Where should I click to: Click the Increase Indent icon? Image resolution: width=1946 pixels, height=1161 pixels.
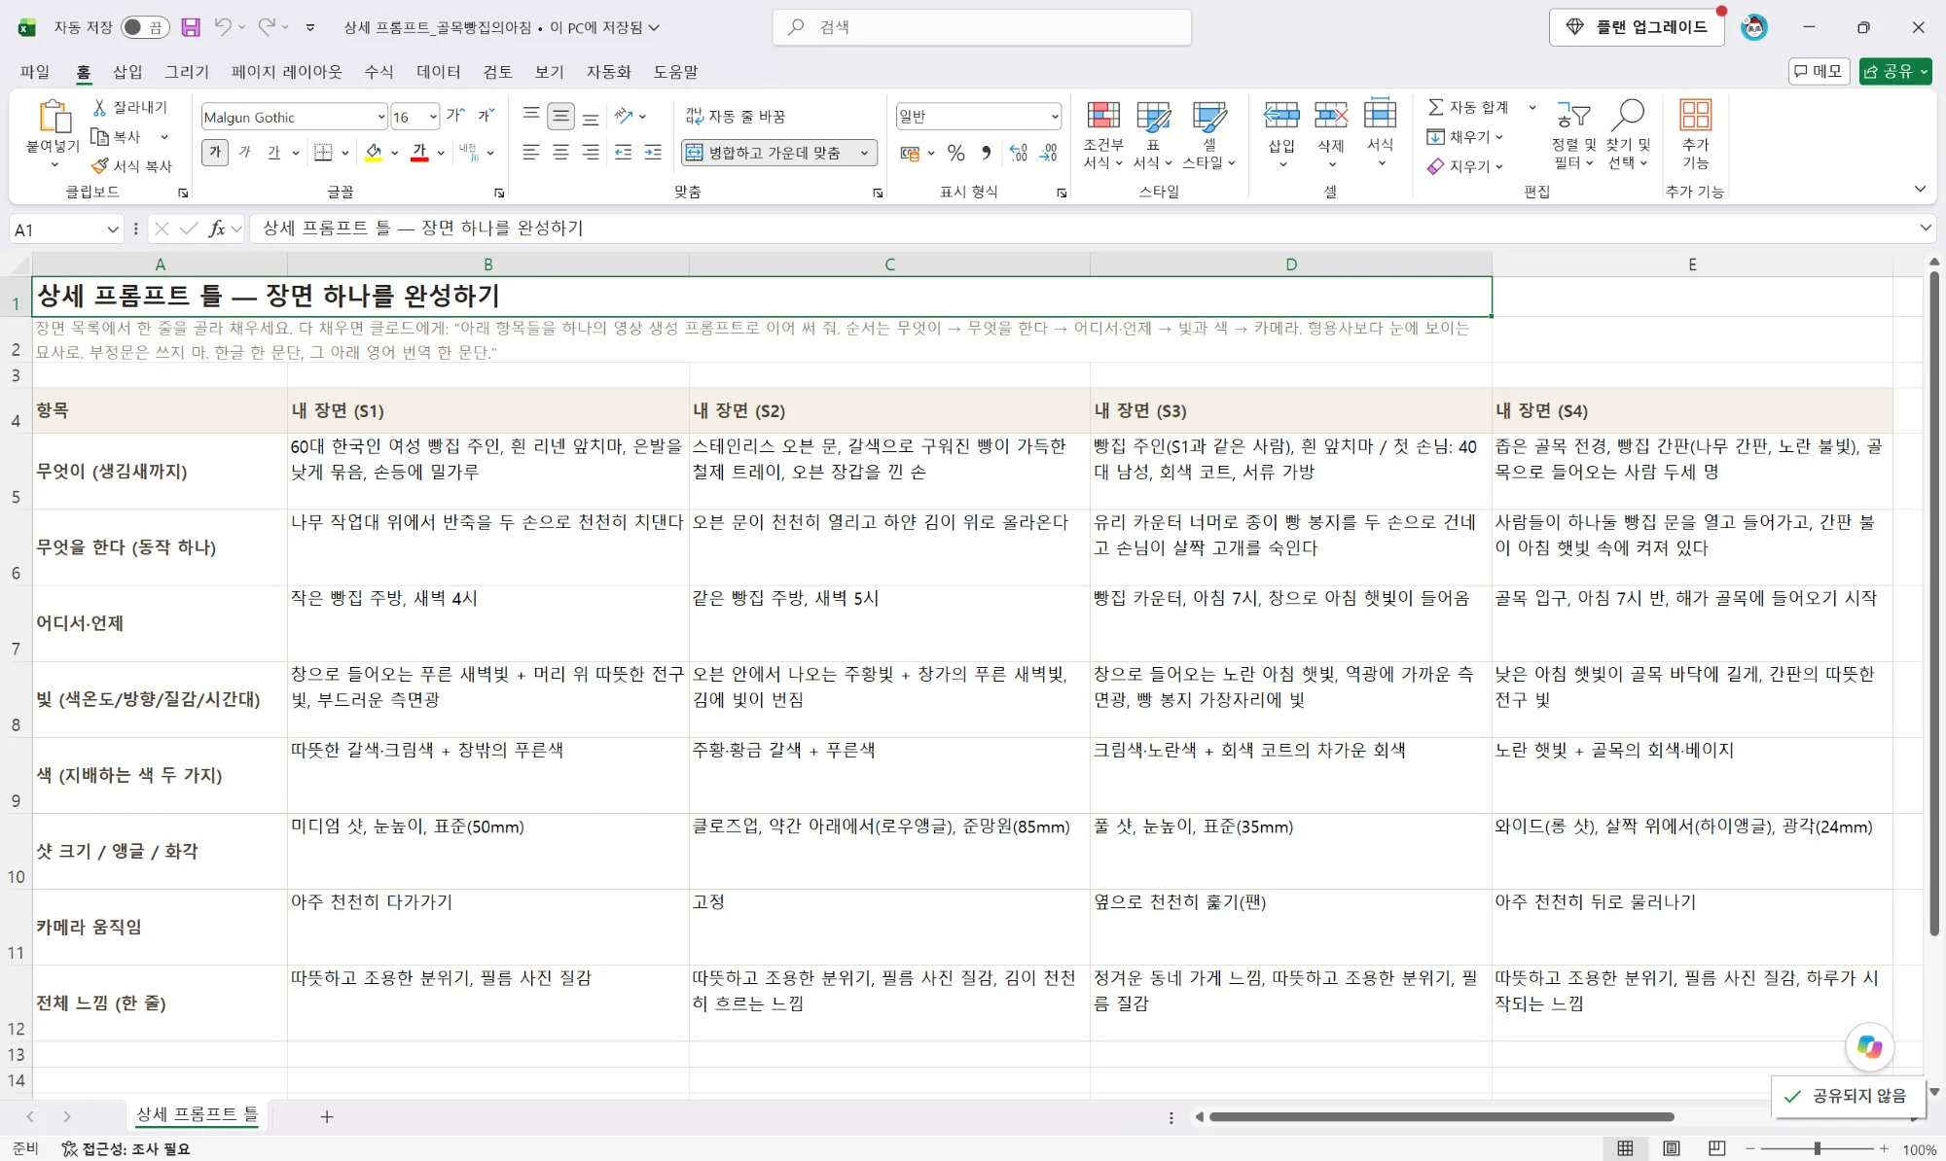coord(653,153)
